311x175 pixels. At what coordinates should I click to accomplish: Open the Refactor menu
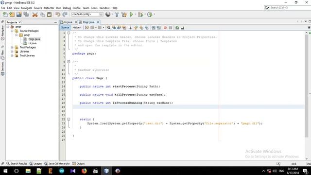(49, 8)
